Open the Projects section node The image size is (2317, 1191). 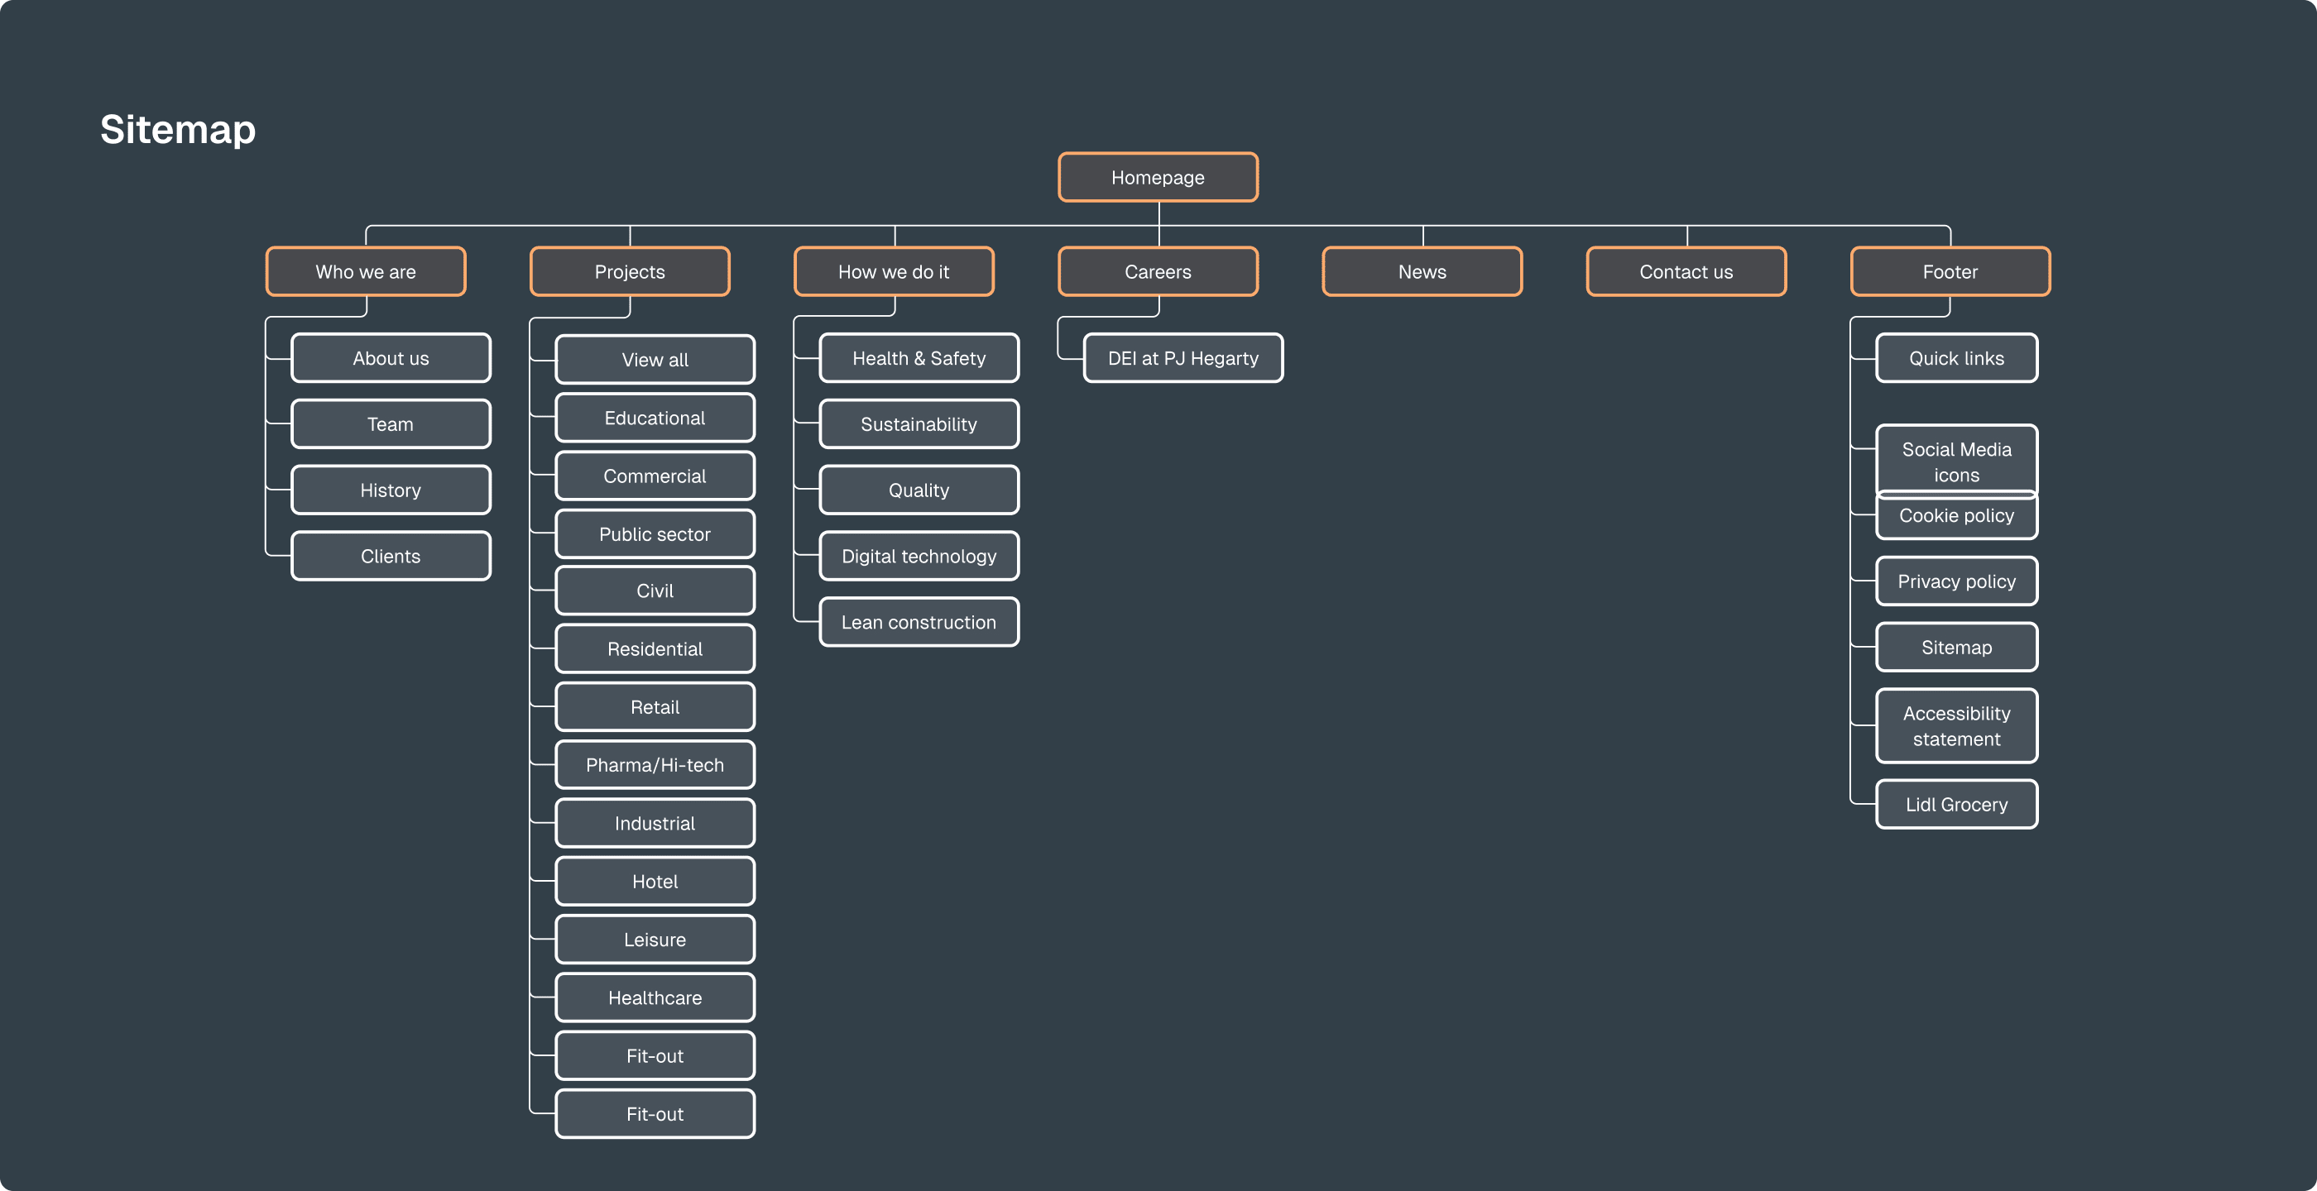pos(630,271)
